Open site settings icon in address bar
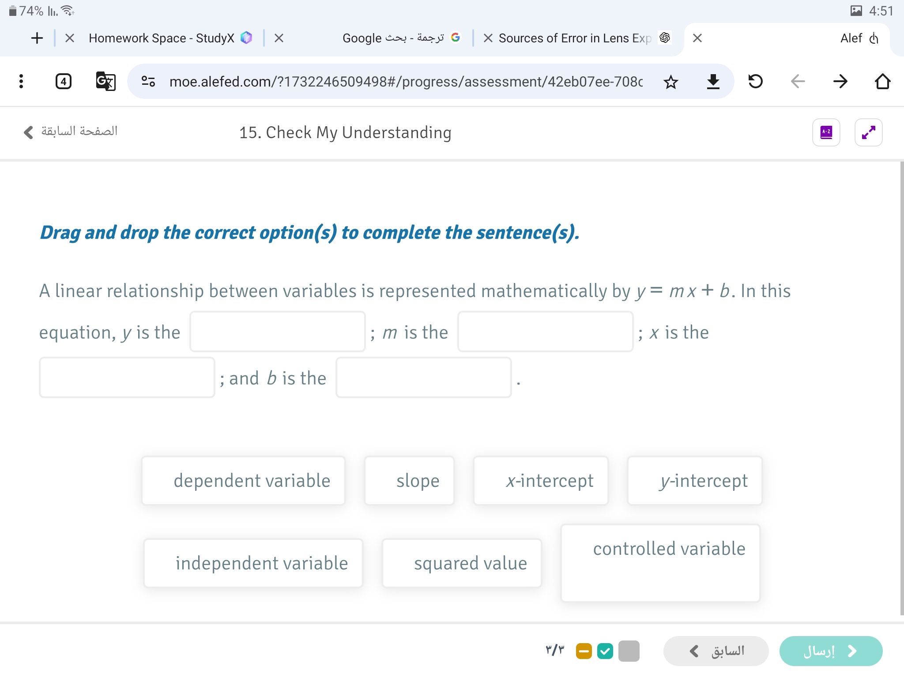 148,81
